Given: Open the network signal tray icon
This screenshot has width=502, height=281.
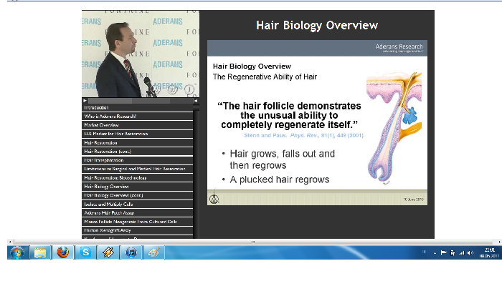Looking at the screenshot, I should [461, 253].
